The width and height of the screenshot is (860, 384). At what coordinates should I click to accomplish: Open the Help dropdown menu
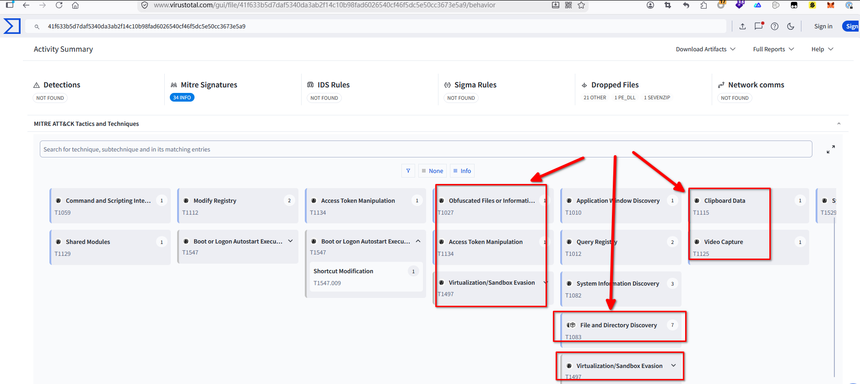pos(822,49)
